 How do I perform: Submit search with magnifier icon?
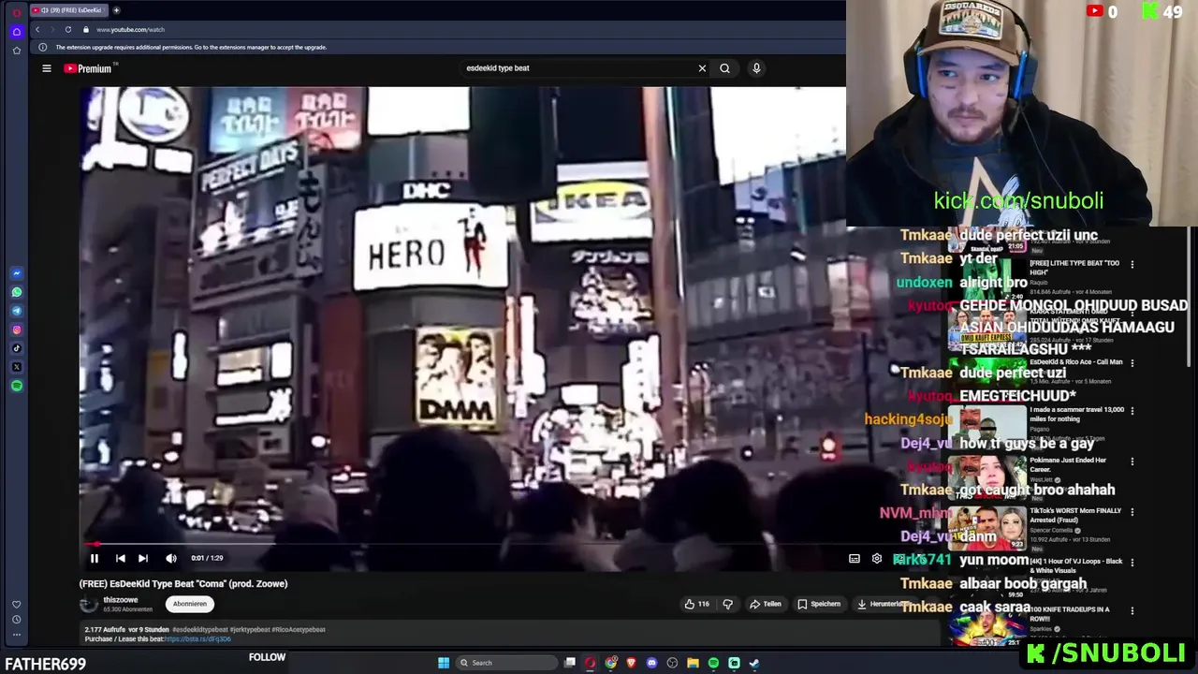pos(724,68)
